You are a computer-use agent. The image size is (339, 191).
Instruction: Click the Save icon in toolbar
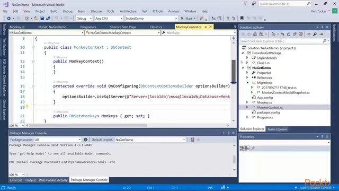pyautogui.click(x=42, y=19)
